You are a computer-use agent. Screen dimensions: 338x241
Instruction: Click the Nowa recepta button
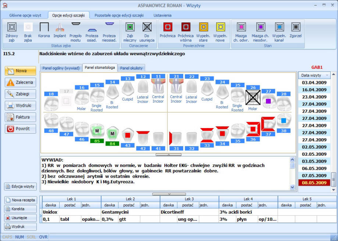coord(21,200)
